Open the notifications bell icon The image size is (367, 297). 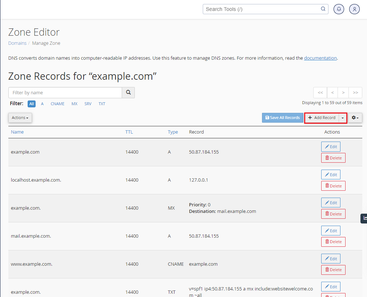[x=339, y=9]
